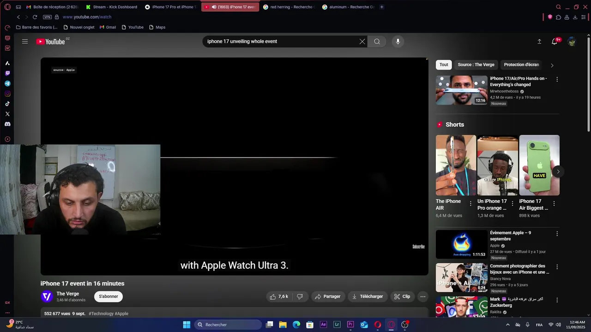The image size is (591, 332).
Task: Open the Gmail bookmark
Action: (x=108, y=27)
